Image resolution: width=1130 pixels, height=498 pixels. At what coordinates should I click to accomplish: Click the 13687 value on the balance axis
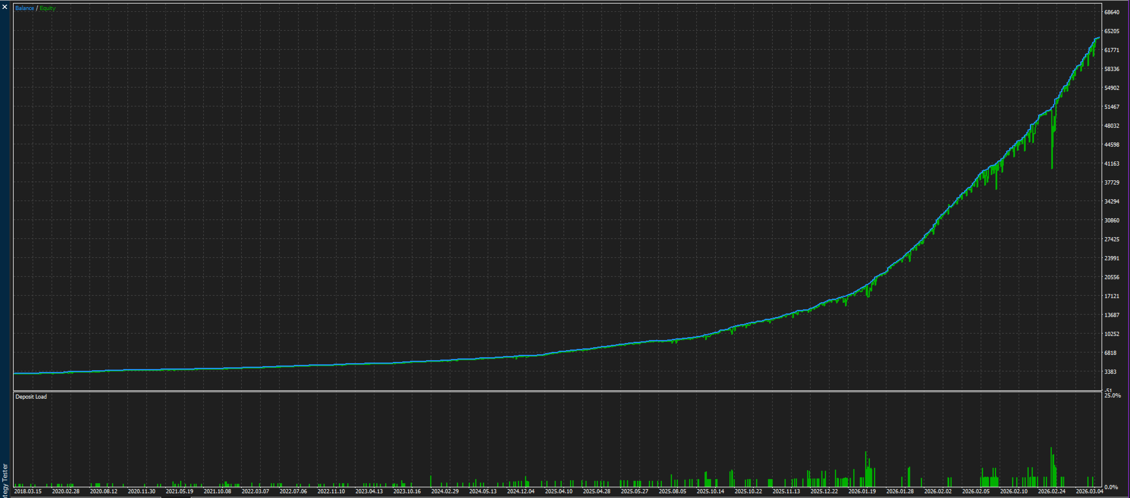(1112, 315)
